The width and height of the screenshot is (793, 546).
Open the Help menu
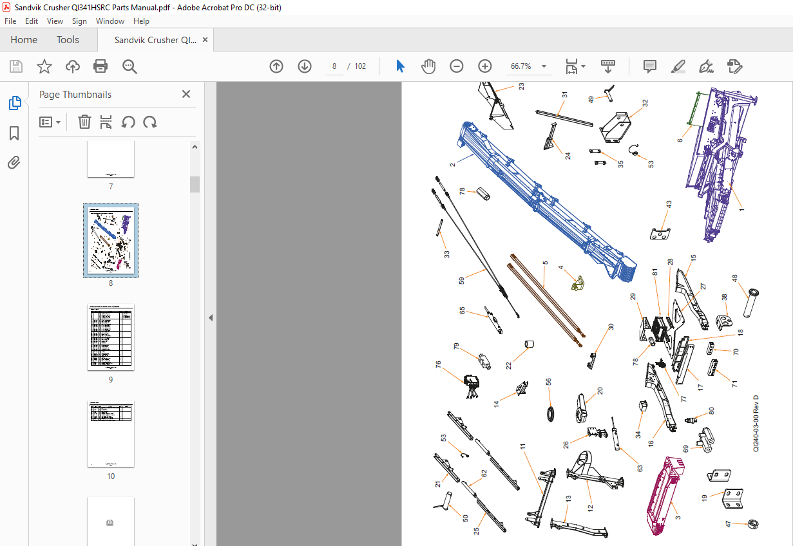point(141,21)
